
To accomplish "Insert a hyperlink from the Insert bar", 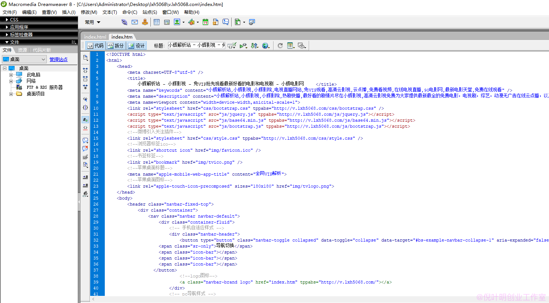I will pyautogui.click(x=124, y=22).
